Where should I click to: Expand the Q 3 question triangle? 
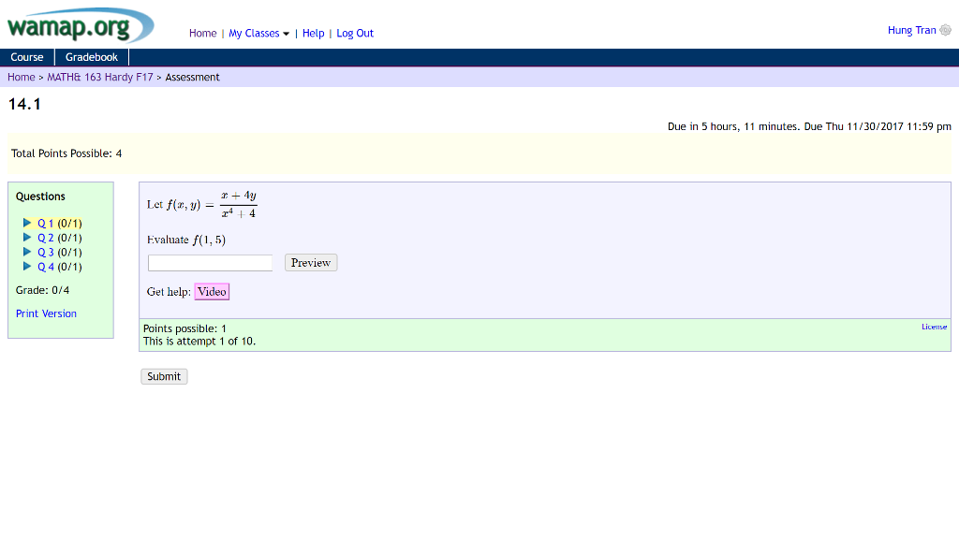pyautogui.click(x=28, y=252)
